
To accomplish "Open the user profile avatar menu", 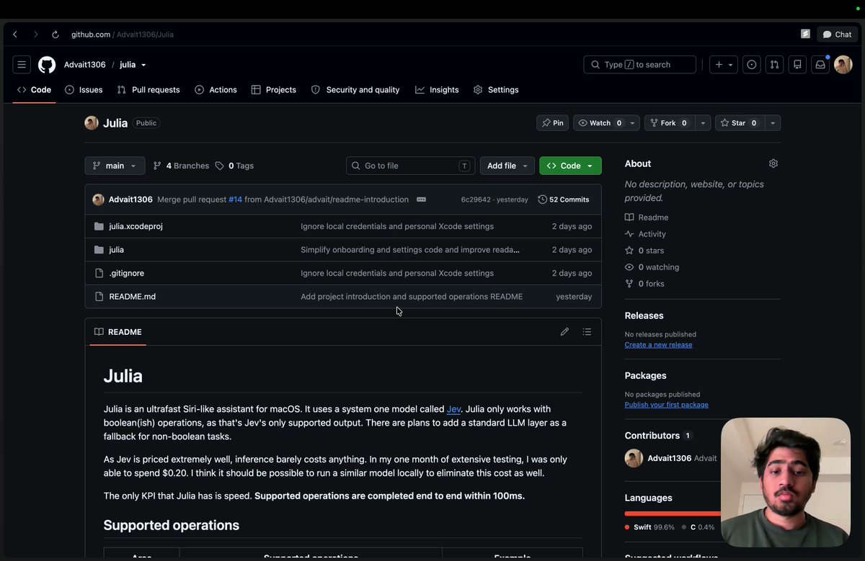I will tap(843, 65).
